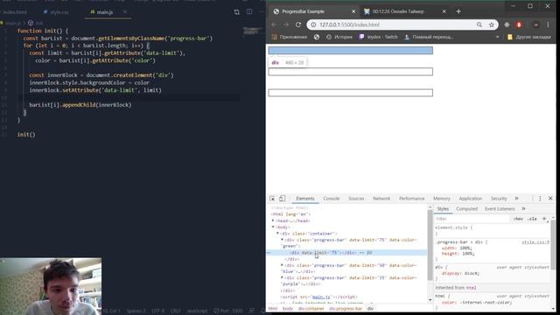Close the DevTools panel
Viewport: 560px width, 315px height.
pyautogui.click(x=550, y=199)
